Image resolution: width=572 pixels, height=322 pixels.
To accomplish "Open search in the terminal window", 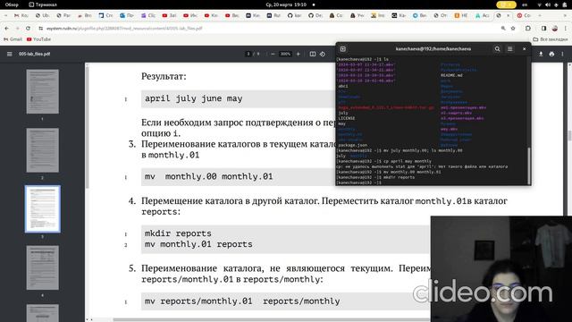I will click(497, 49).
